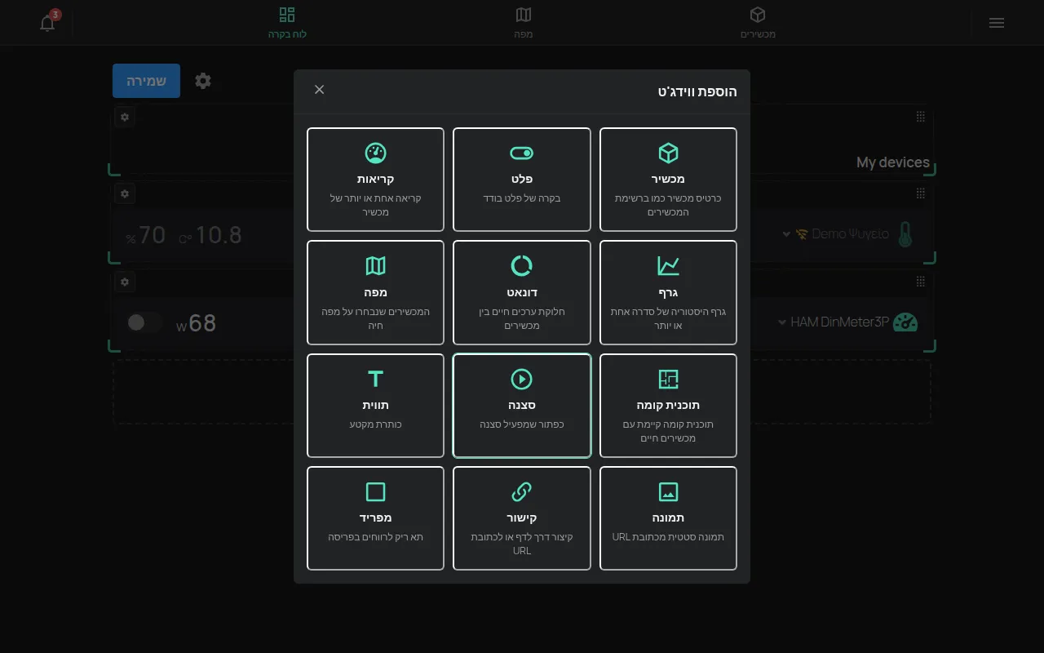The height and width of the screenshot is (653, 1044).
Task: Pick the קריאות gauge readings widget
Action: click(x=375, y=180)
